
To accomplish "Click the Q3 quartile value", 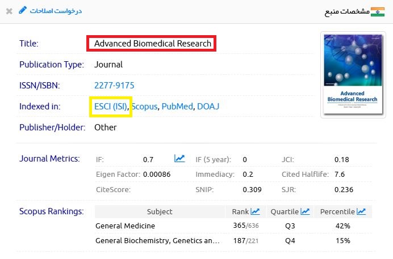I will pos(290,226).
